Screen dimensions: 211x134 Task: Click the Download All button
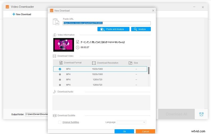(176, 114)
